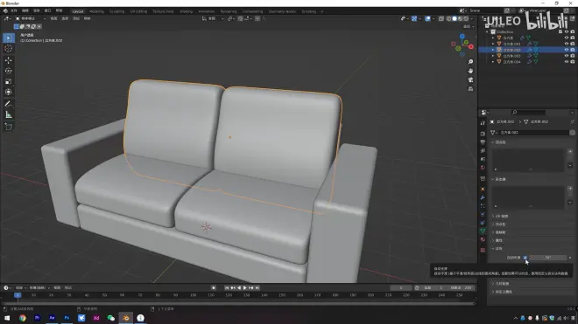This screenshot has height=324, width=578.
Task: Select the 3D Cursor tool
Action: point(9,49)
